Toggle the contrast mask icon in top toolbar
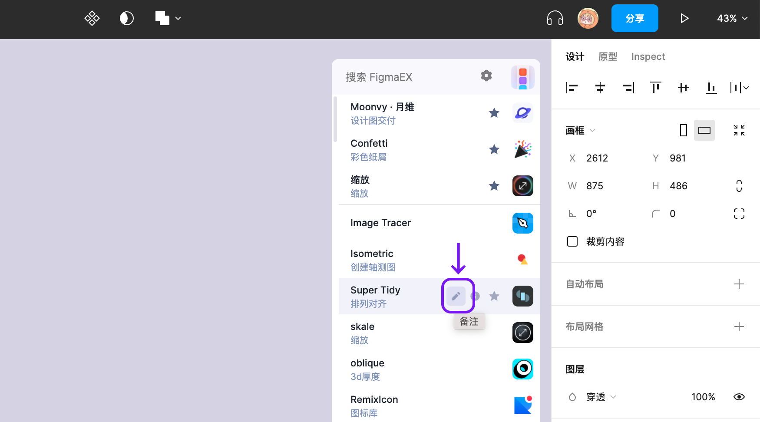 coord(127,18)
